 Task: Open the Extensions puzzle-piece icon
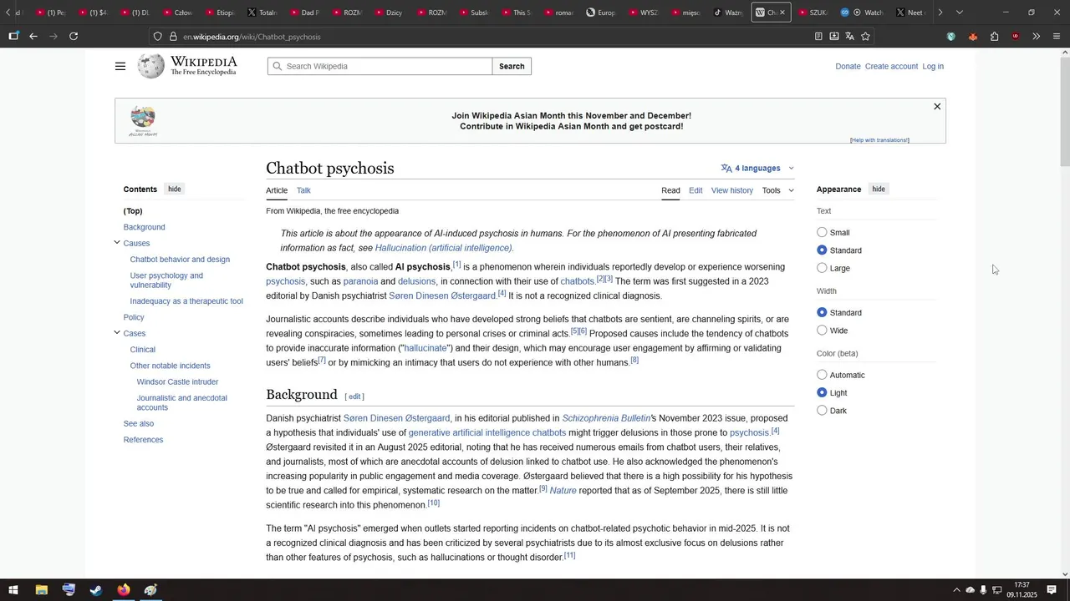click(x=995, y=36)
